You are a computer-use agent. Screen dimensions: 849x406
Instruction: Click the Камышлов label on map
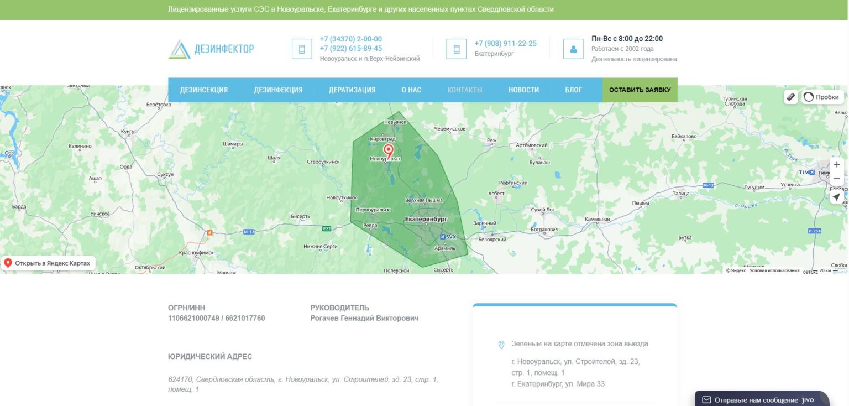pos(597,220)
